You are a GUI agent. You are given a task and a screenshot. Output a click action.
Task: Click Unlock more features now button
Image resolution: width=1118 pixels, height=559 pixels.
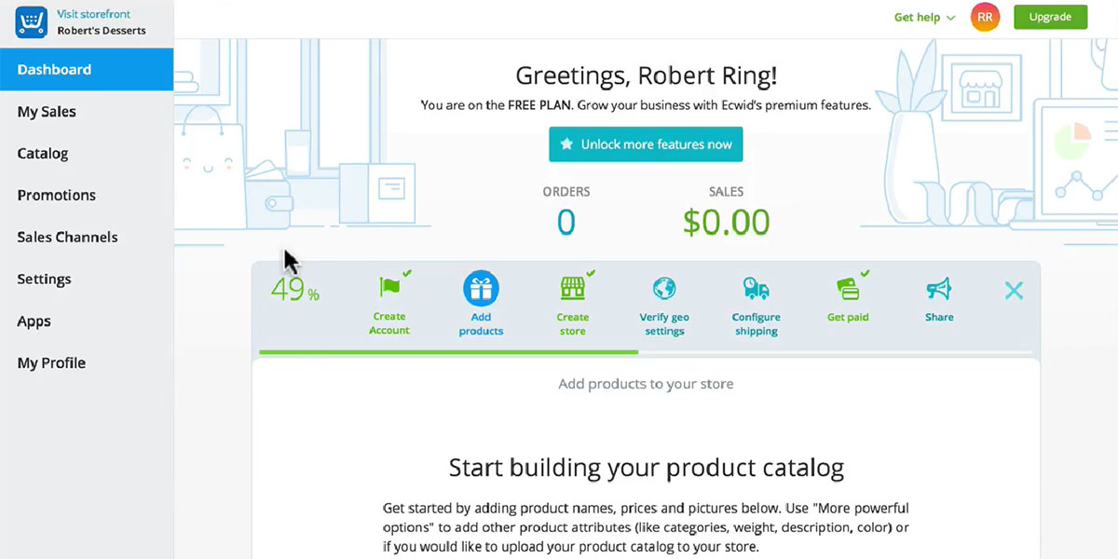tap(646, 144)
